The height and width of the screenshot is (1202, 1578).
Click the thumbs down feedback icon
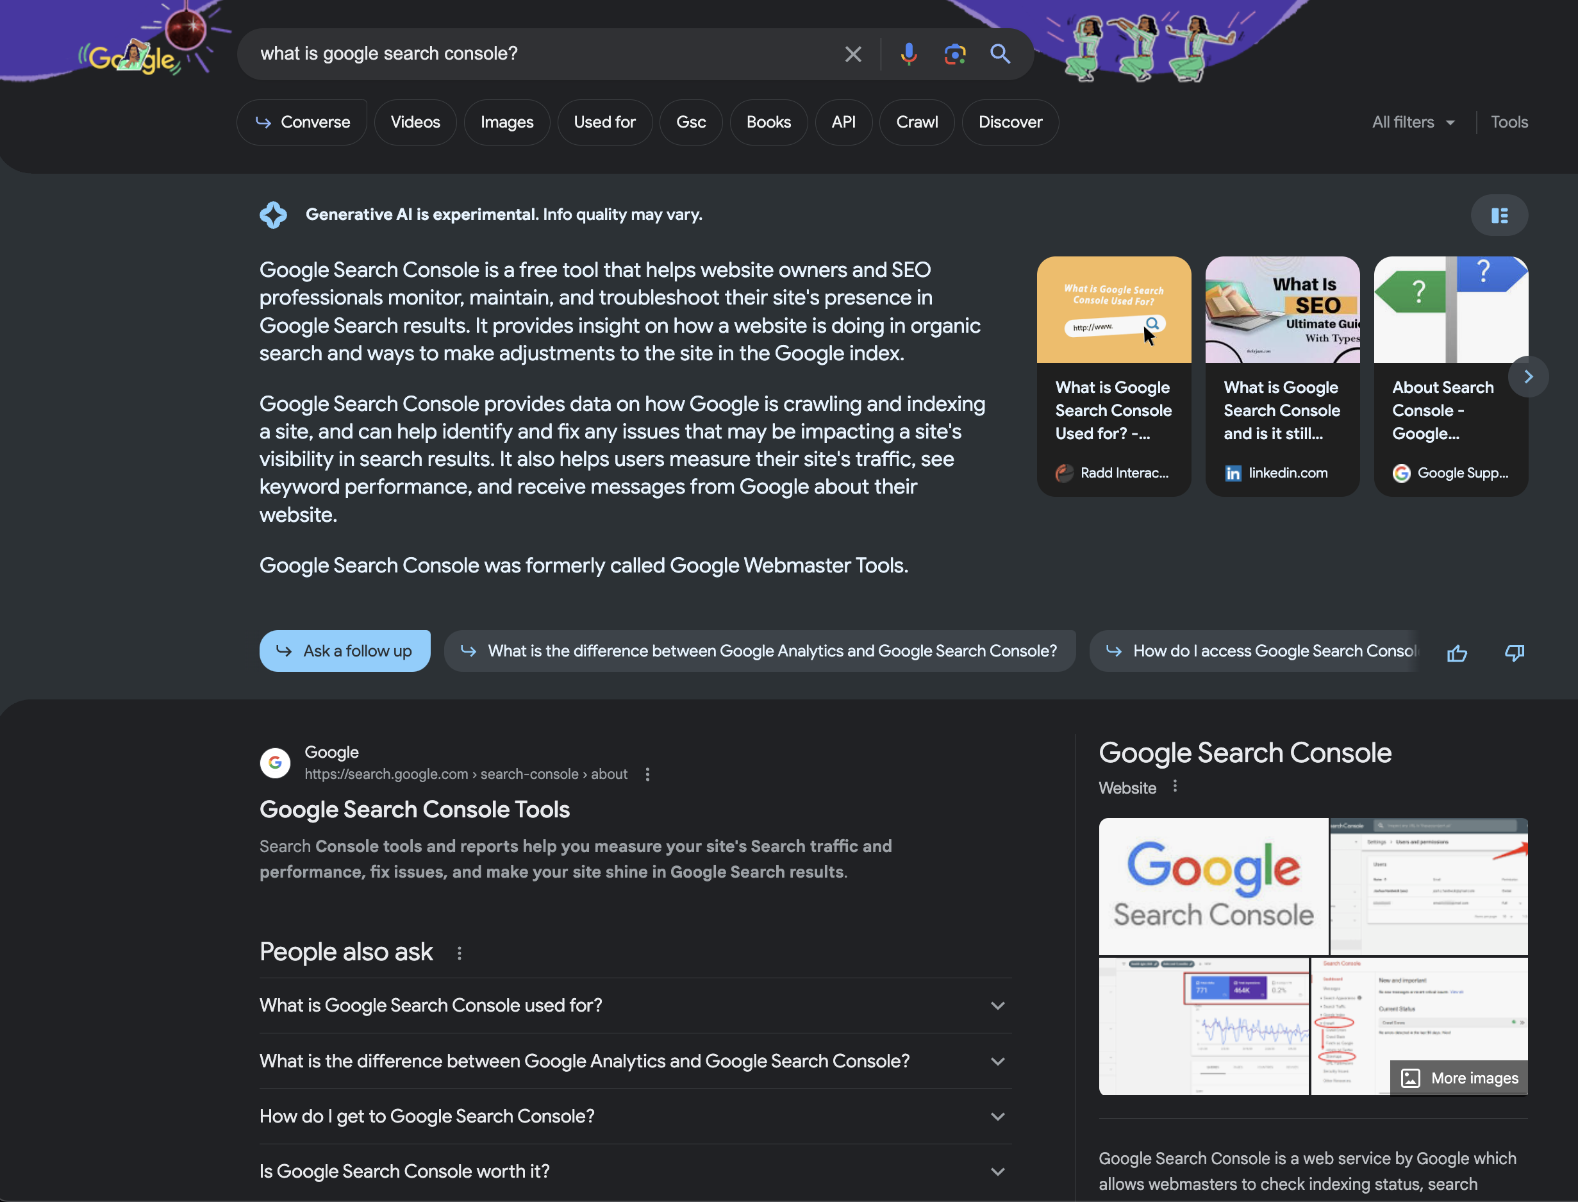coord(1514,650)
